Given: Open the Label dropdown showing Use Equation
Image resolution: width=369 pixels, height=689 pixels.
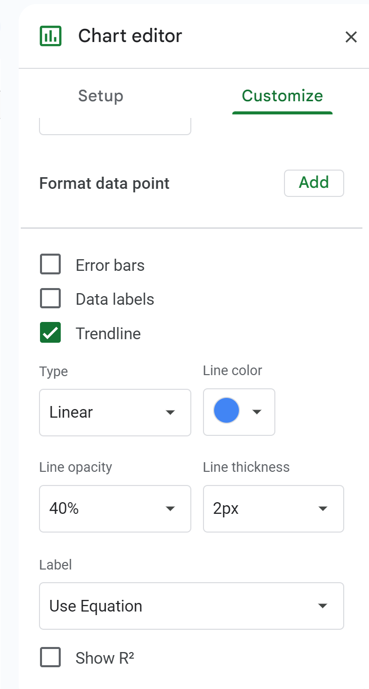Looking at the screenshot, I should click(x=191, y=605).
